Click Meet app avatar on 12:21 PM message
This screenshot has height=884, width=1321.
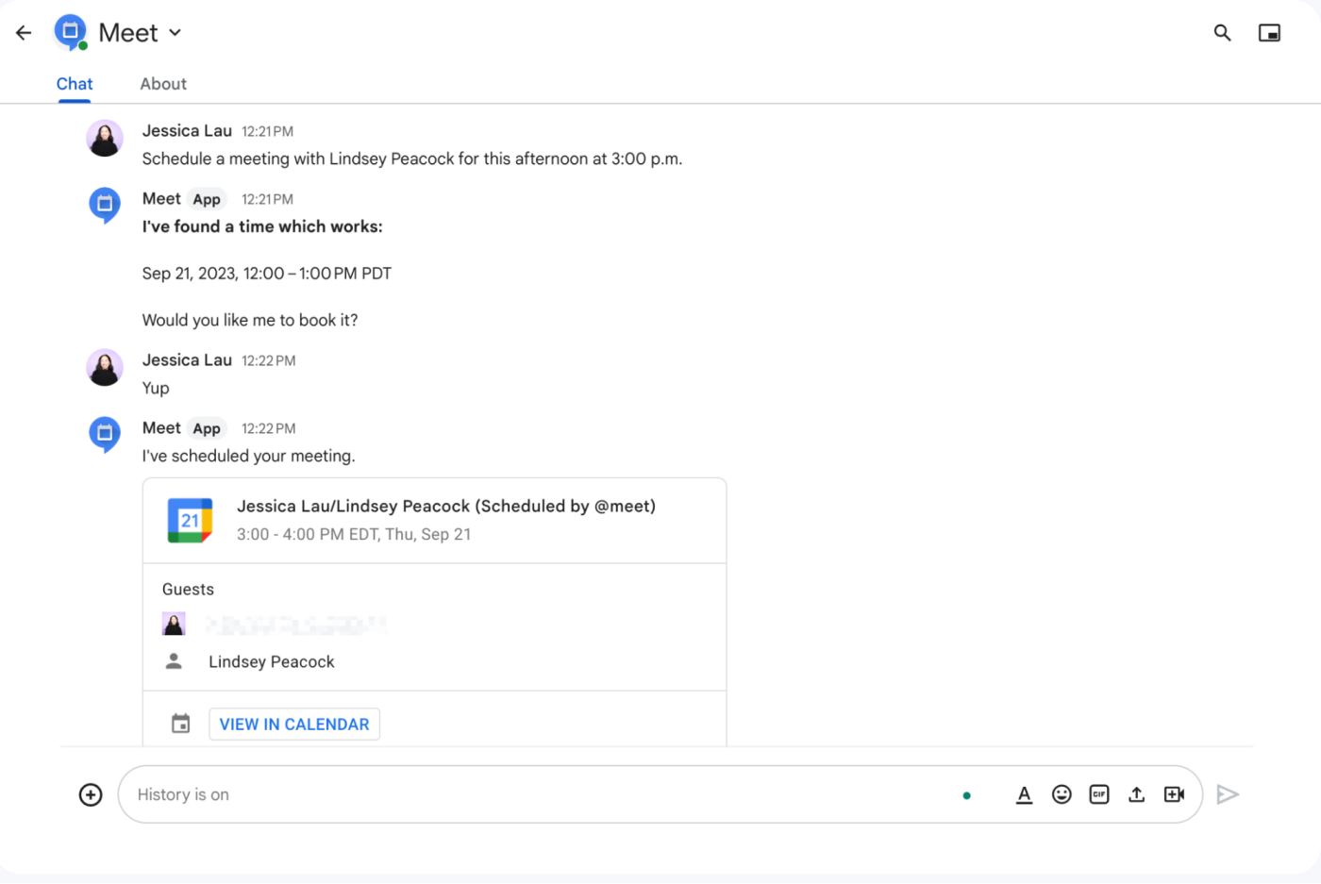(105, 205)
